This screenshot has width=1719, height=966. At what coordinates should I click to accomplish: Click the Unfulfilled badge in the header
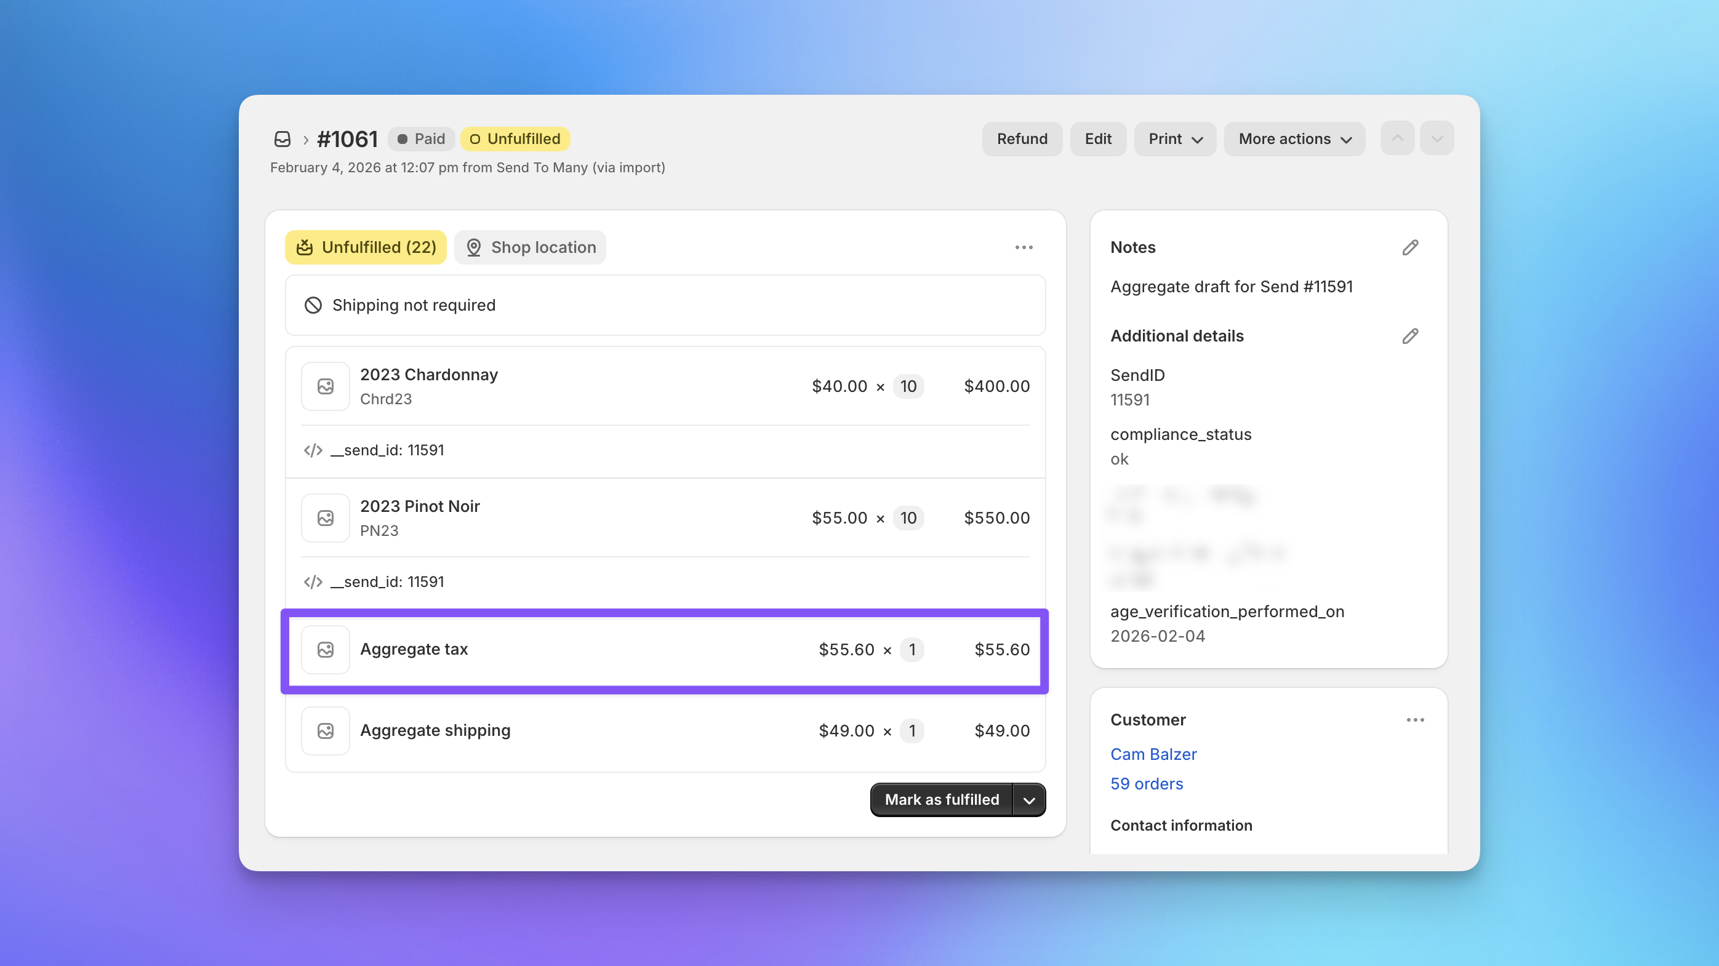coord(515,139)
